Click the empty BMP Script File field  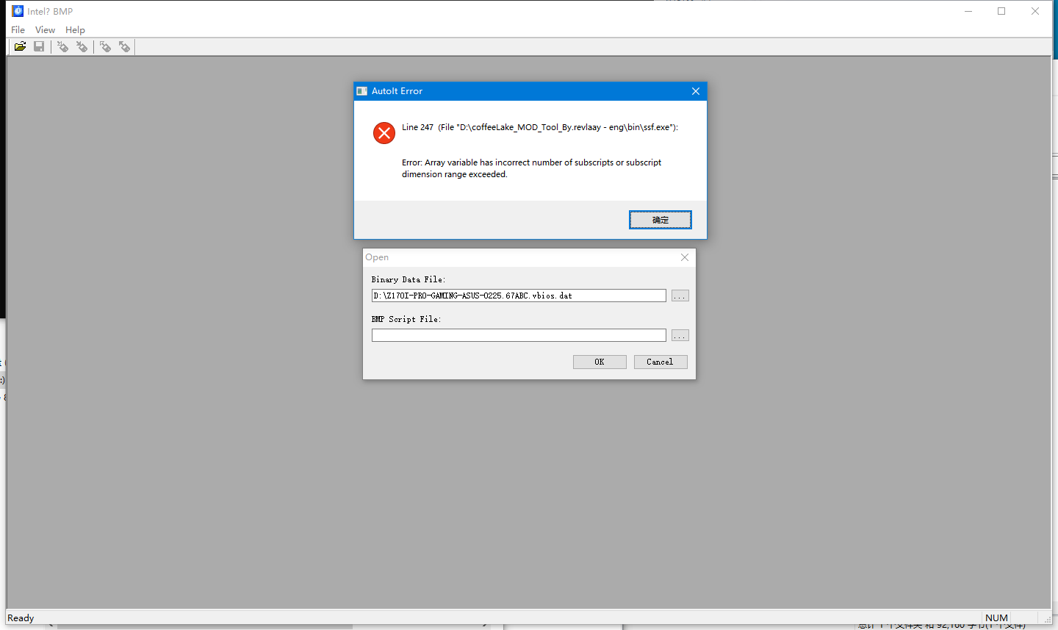pos(519,335)
